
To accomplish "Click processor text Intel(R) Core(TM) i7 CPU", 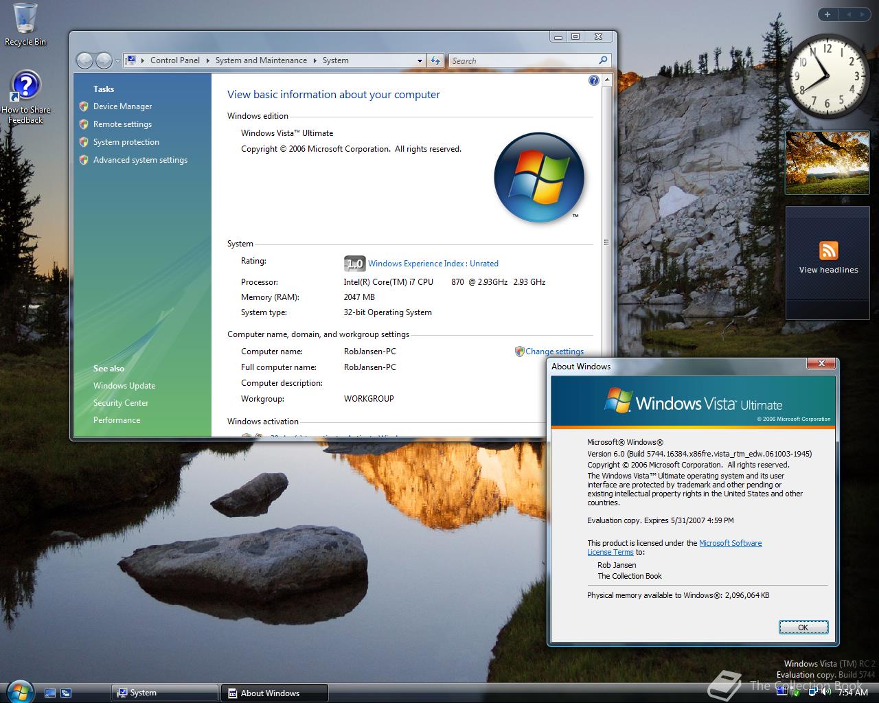I will point(389,282).
